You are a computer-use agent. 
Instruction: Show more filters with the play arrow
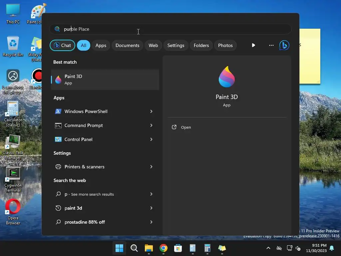pyautogui.click(x=253, y=45)
